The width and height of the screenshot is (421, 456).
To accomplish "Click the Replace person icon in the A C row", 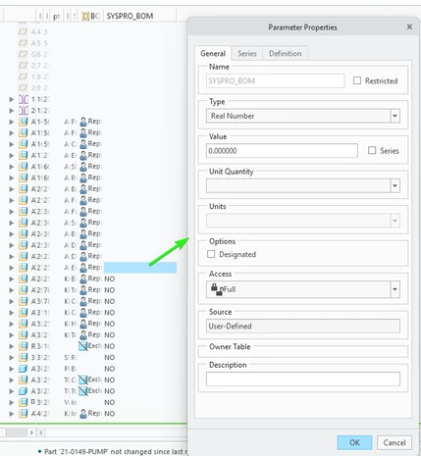I will coord(83,144).
